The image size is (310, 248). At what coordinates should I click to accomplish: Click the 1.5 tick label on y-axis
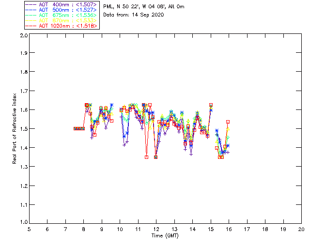click(x=24, y=129)
